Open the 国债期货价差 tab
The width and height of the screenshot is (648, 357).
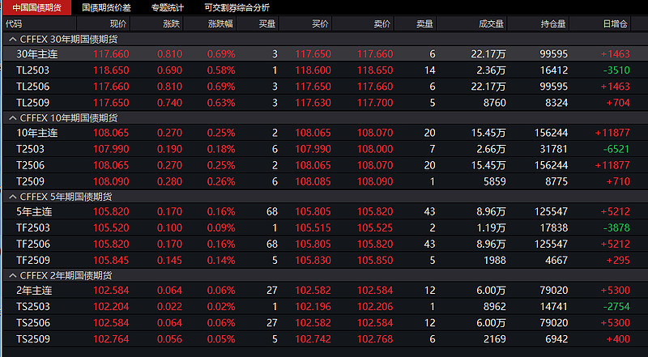click(x=106, y=7)
